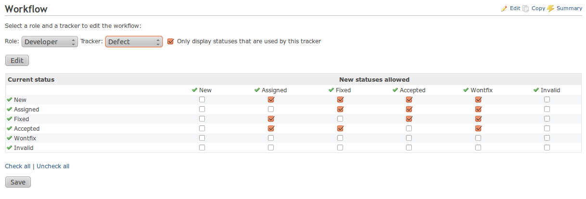Image resolution: width=586 pixels, height=199 pixels.
Task: Click the lightning Summary icon
Action: (551, 8)
